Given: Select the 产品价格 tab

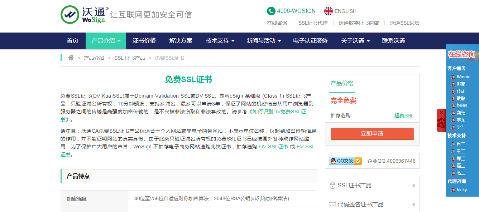Looking at the screenshot, I should point(342,83).
